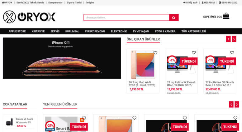Favorite the Xiaomi Smart Band product with the heart

click(84, 118)
